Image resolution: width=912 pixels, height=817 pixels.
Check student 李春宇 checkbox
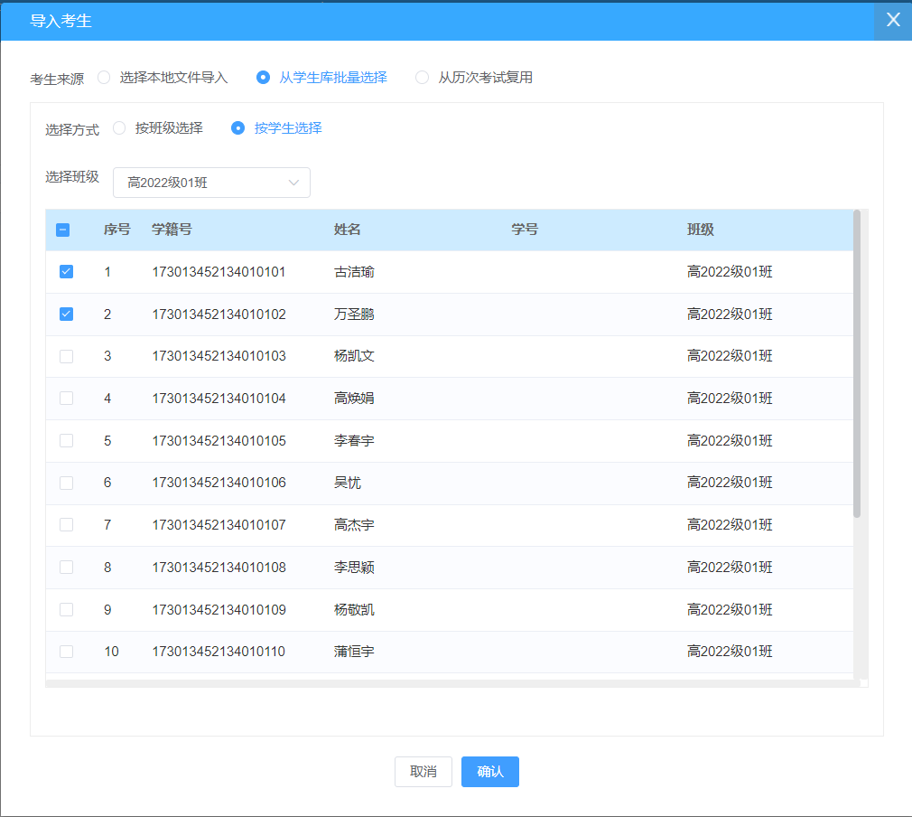click(66, 441)
